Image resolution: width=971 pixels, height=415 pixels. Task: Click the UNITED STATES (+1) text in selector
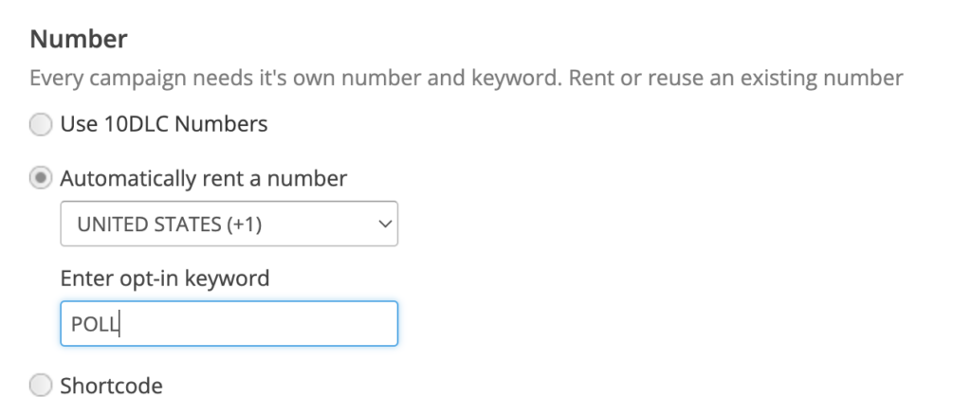[x=170, y=224]
